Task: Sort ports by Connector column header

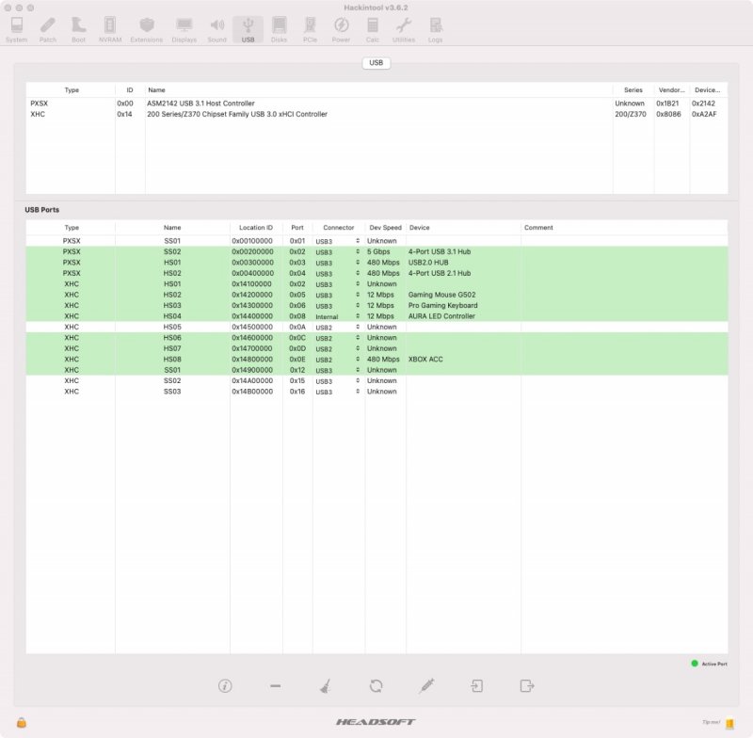Action: [x=339, y=228]
